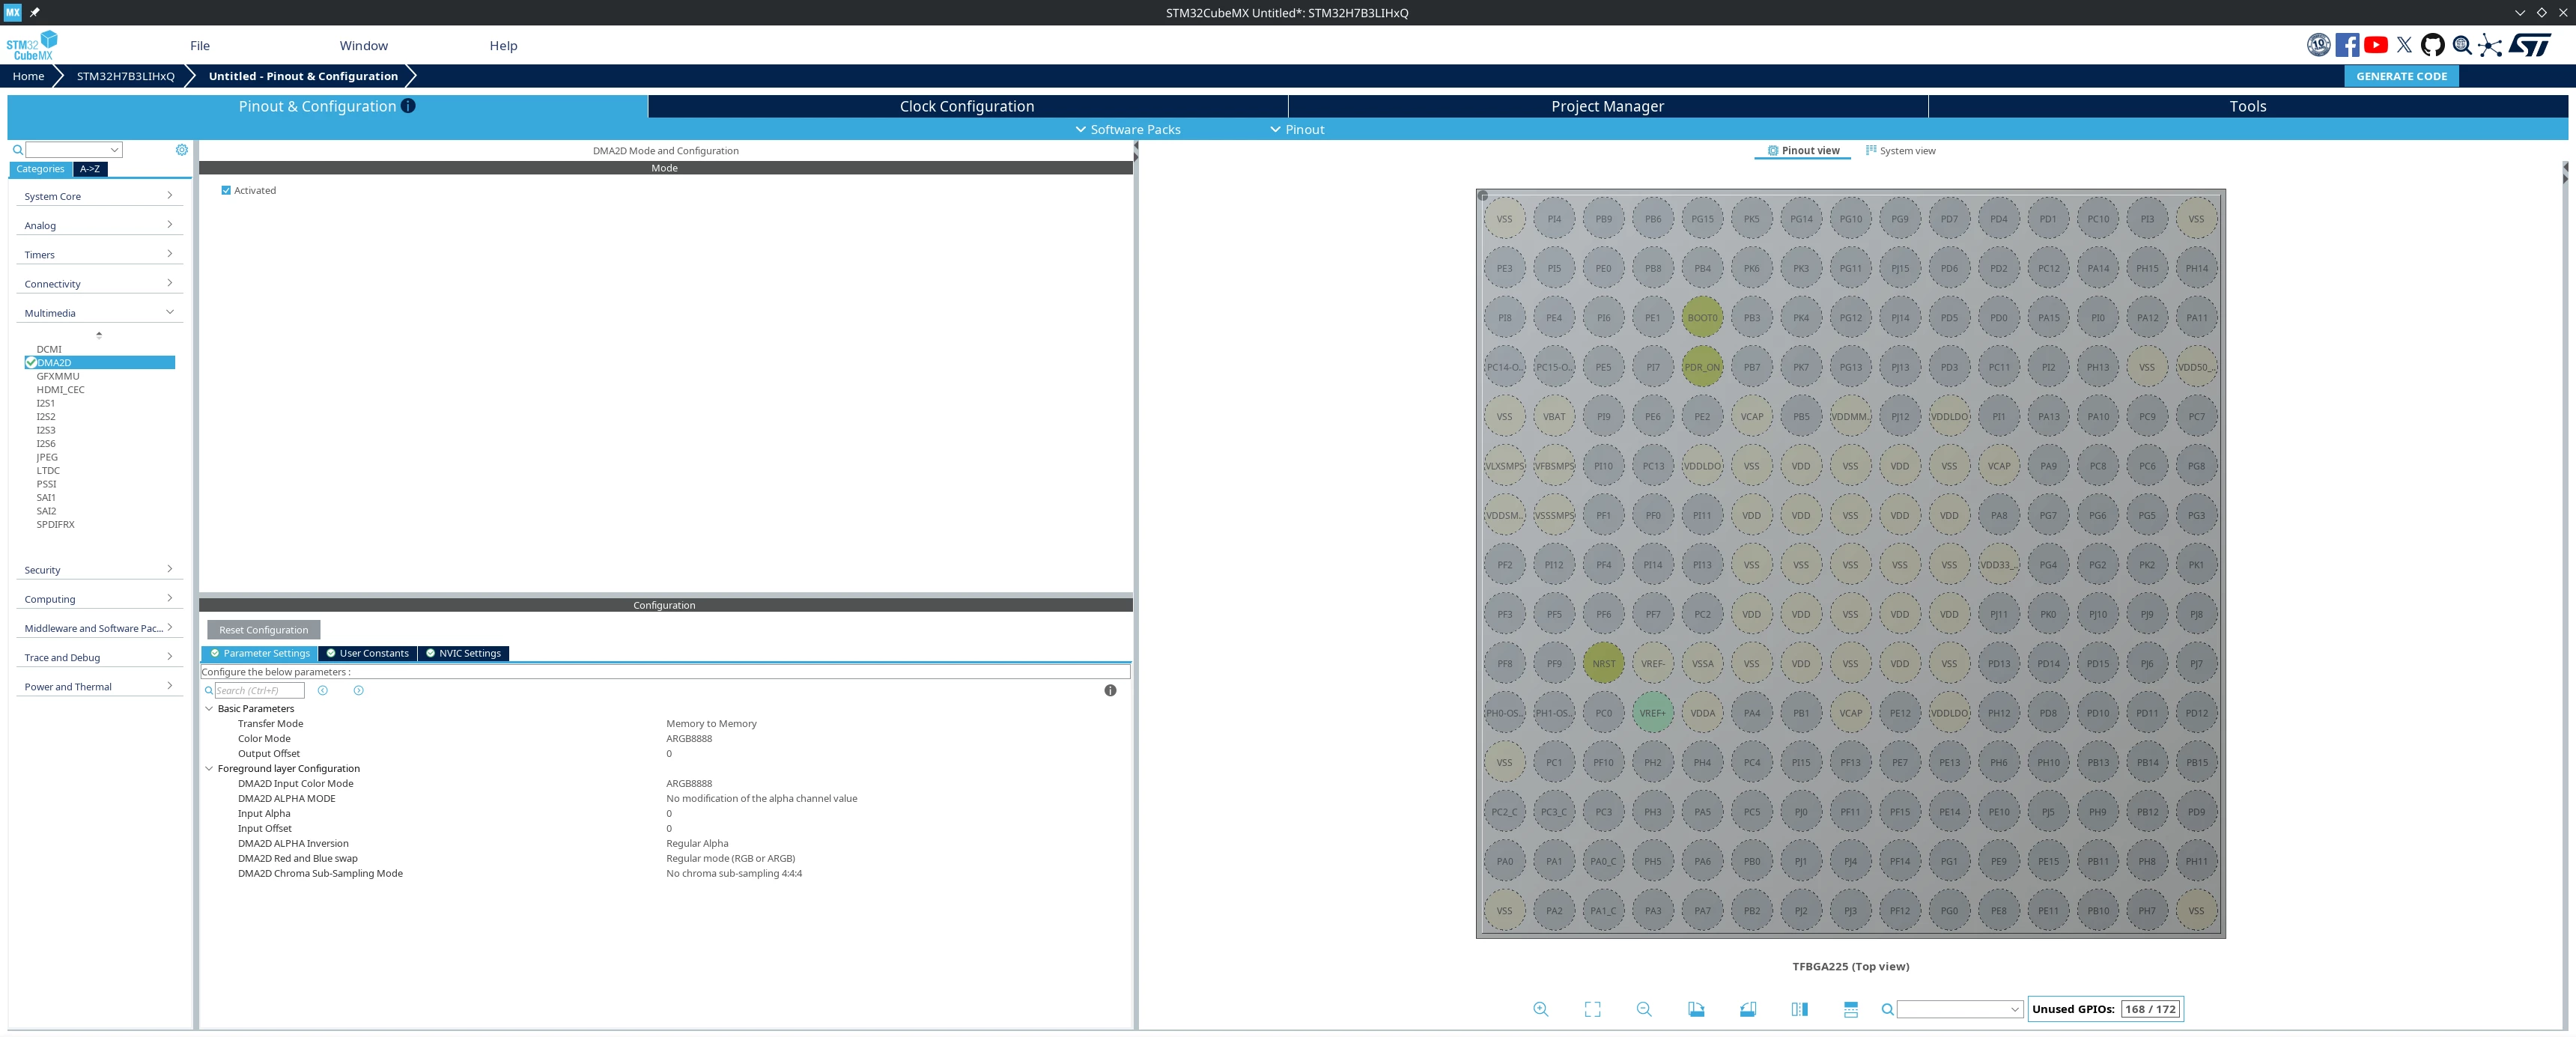Expand the Computing category

point(99,598)
